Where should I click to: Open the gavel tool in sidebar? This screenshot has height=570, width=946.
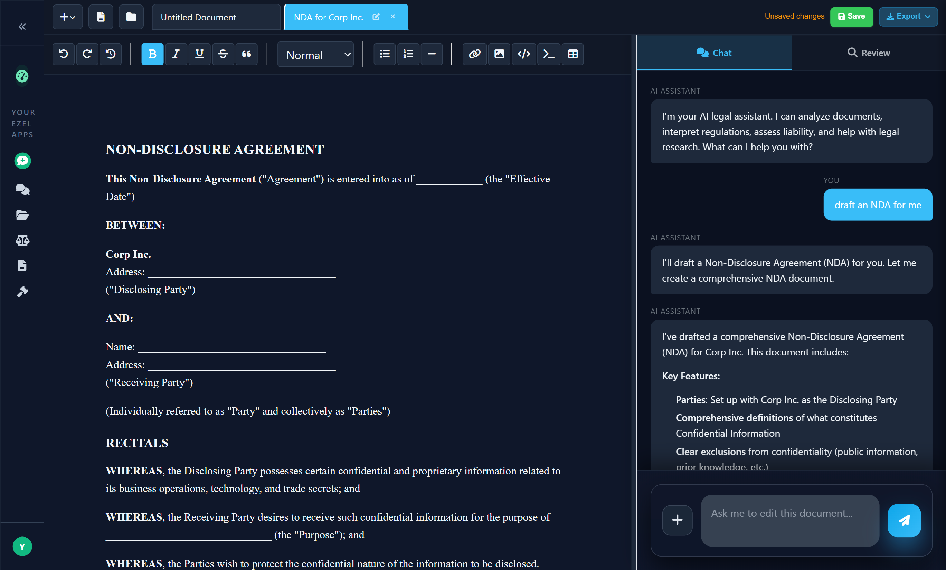coord(22,291)
